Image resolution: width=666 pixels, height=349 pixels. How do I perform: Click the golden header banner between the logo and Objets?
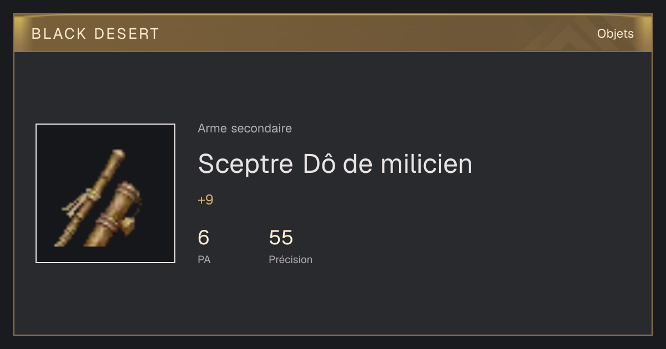377,34
